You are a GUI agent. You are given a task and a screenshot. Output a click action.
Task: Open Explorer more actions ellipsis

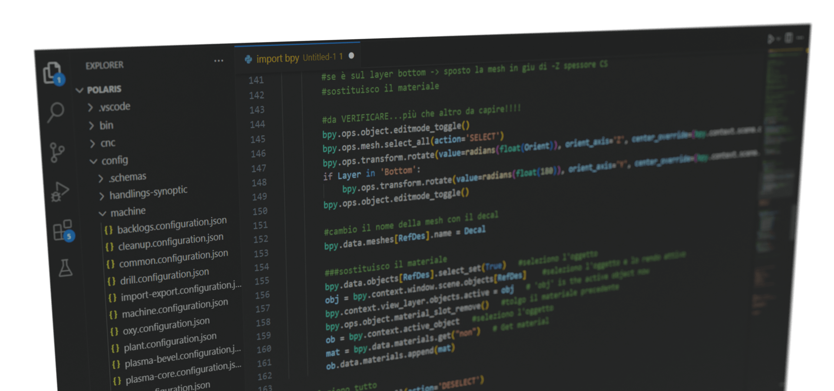point(218,61)
